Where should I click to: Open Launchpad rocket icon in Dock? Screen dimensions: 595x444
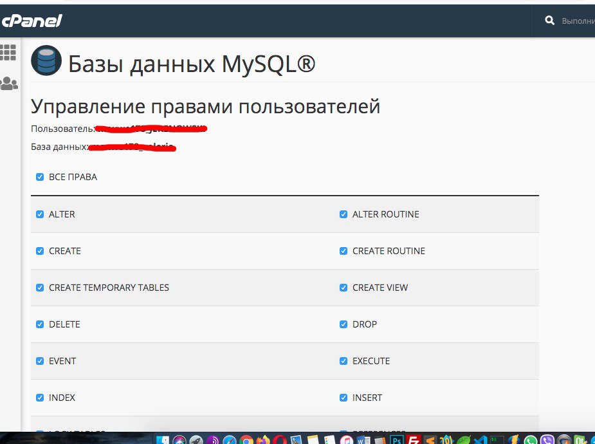(x=196, y=440)
